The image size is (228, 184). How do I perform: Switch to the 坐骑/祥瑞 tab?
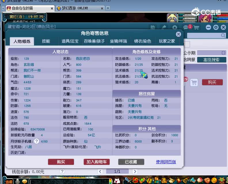[x=118, y=41]
